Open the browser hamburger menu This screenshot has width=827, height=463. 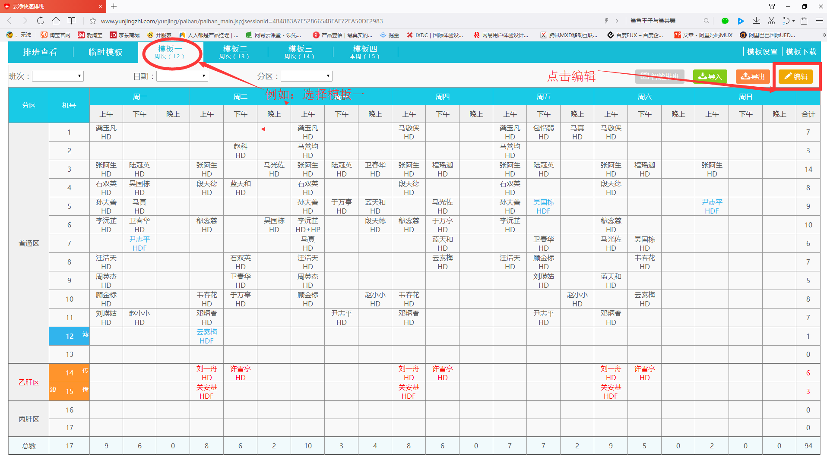(819, 21)
